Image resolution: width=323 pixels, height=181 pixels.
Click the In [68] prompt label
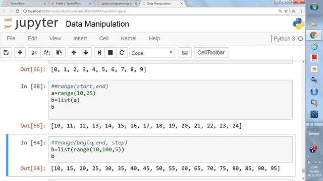[33, 86]
